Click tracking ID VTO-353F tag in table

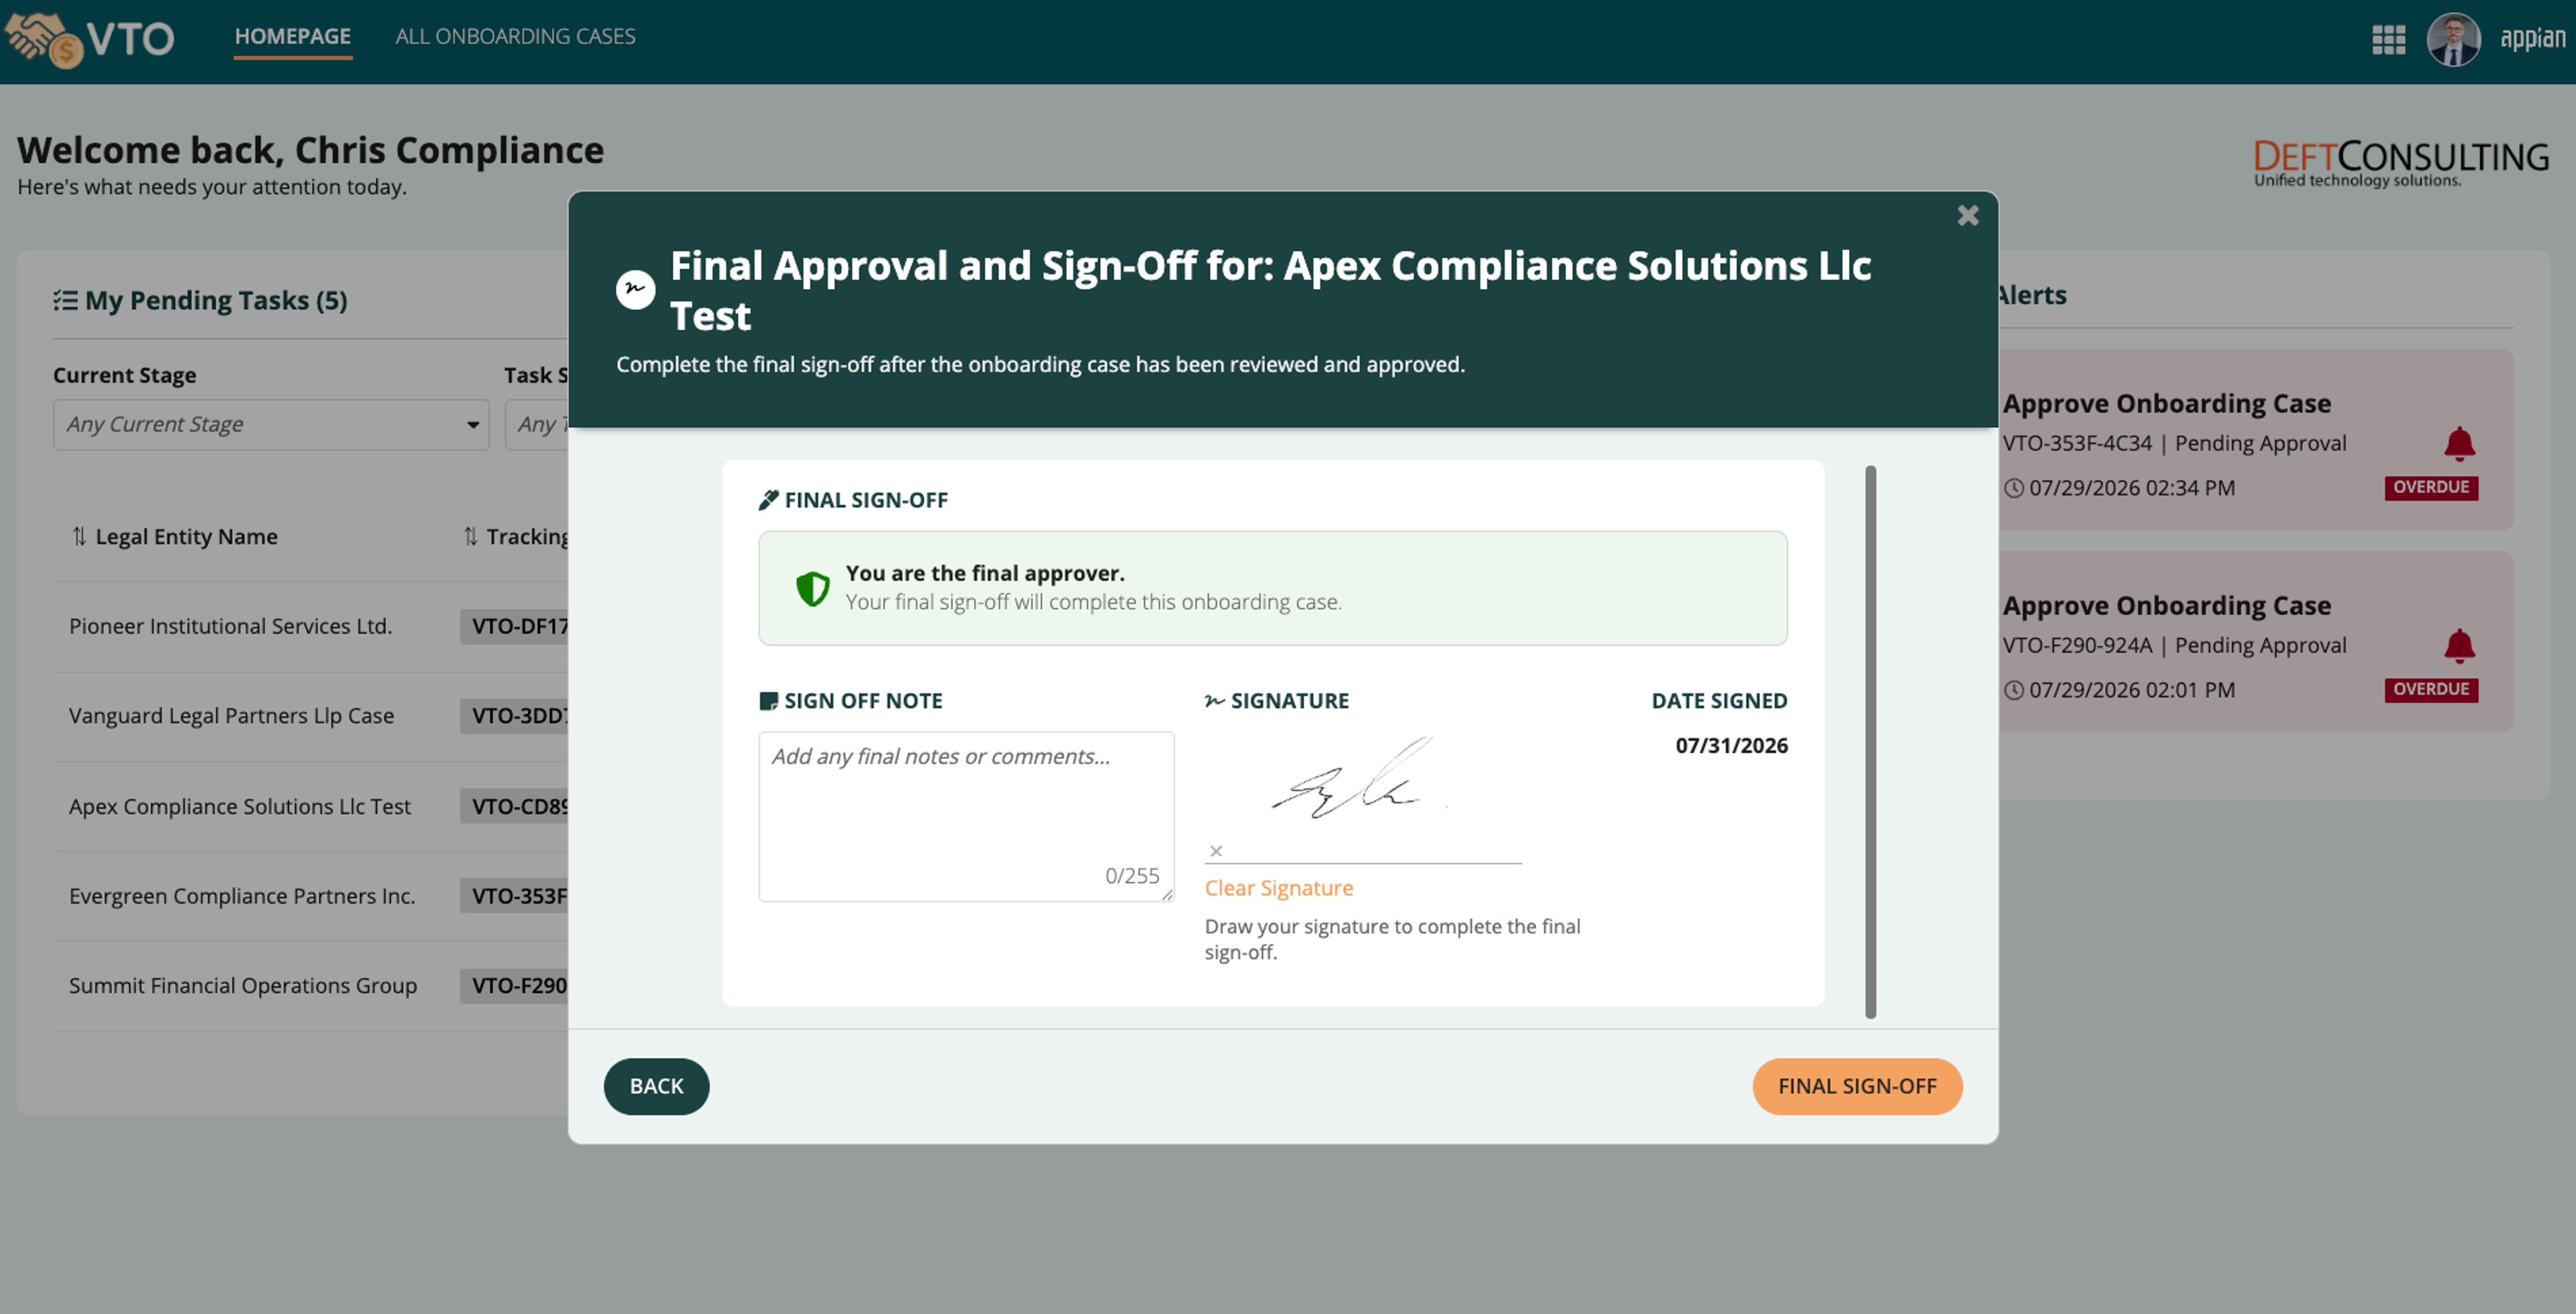click(514, 896)
